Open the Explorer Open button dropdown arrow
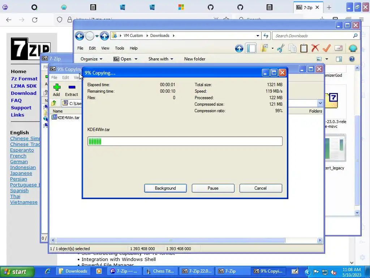This screenshot has width=370, height=278. point(136,59)
